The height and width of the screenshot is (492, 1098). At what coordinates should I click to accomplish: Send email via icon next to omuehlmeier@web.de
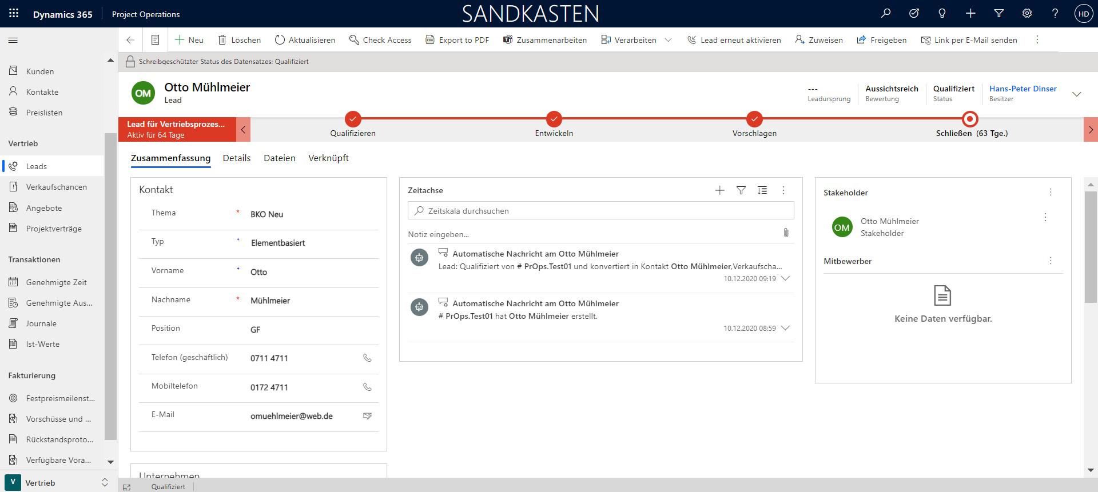pos(367,416)
